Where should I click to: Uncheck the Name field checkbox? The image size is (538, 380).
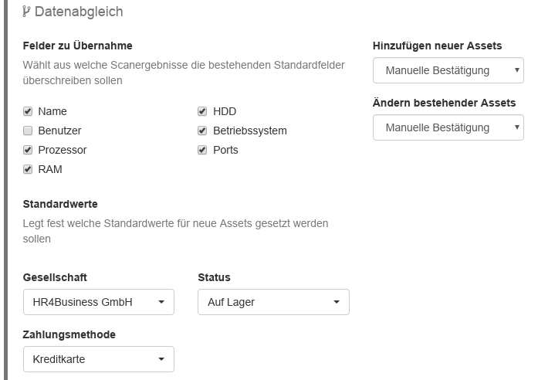tap(28, 111)
